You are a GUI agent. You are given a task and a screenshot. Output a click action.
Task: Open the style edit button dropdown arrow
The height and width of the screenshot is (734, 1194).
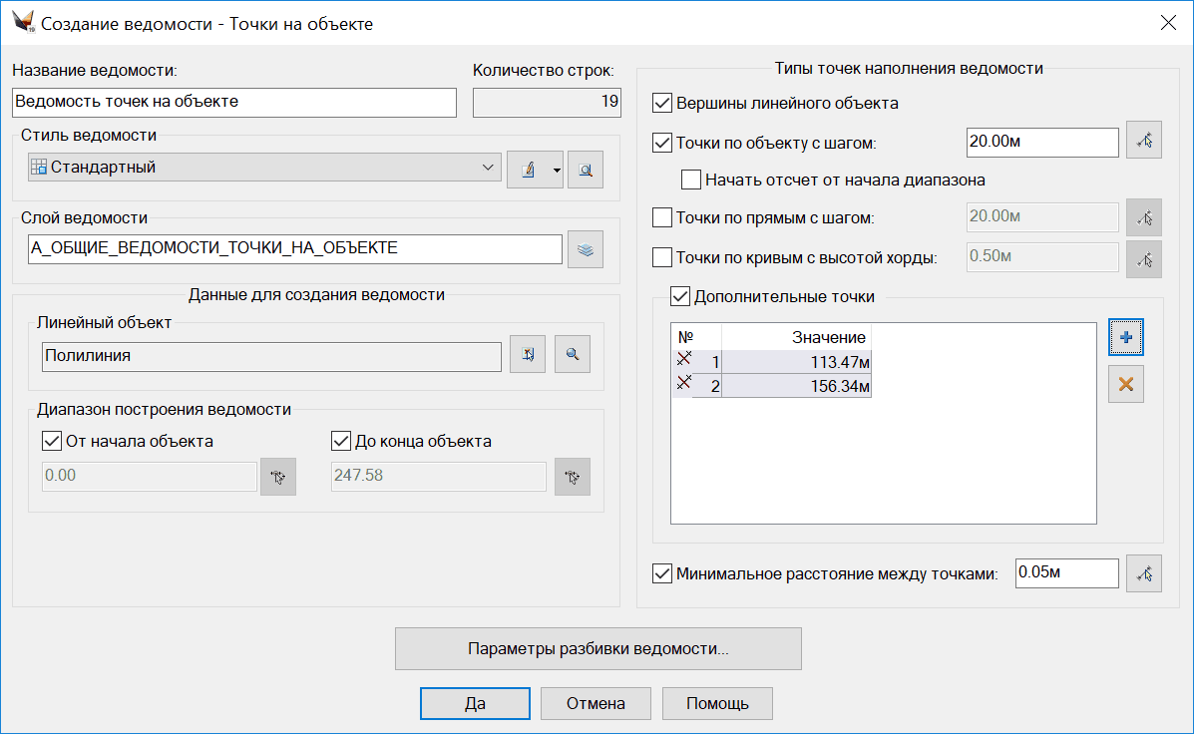556,170
